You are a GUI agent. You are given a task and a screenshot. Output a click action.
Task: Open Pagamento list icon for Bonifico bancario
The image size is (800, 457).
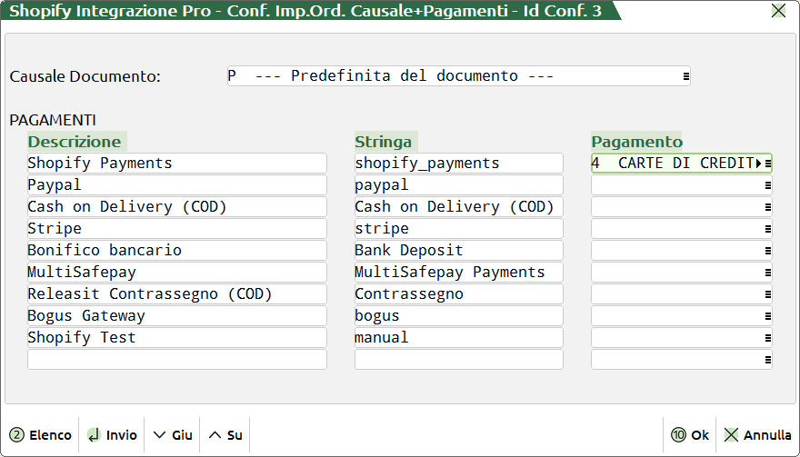pos(767,251)
